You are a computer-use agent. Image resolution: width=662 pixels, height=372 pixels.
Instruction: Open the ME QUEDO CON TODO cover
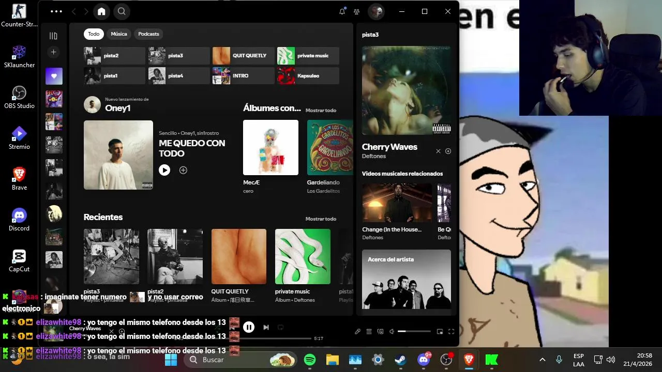(x=118, y=155)
